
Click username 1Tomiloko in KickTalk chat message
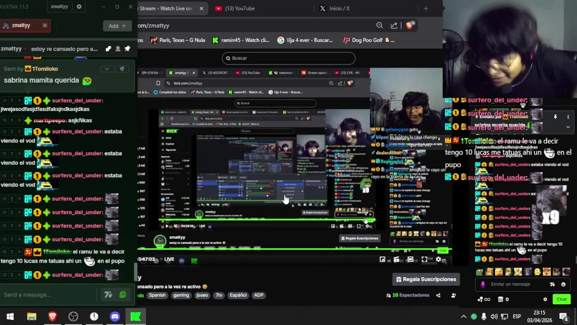coord(57,251)
